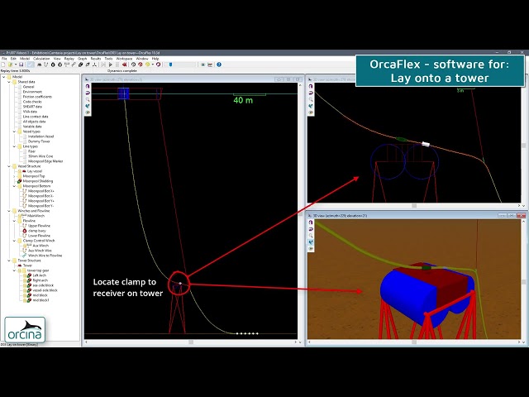
Task: Click the new vessel toolbar icon
Action: pos(39,65)
